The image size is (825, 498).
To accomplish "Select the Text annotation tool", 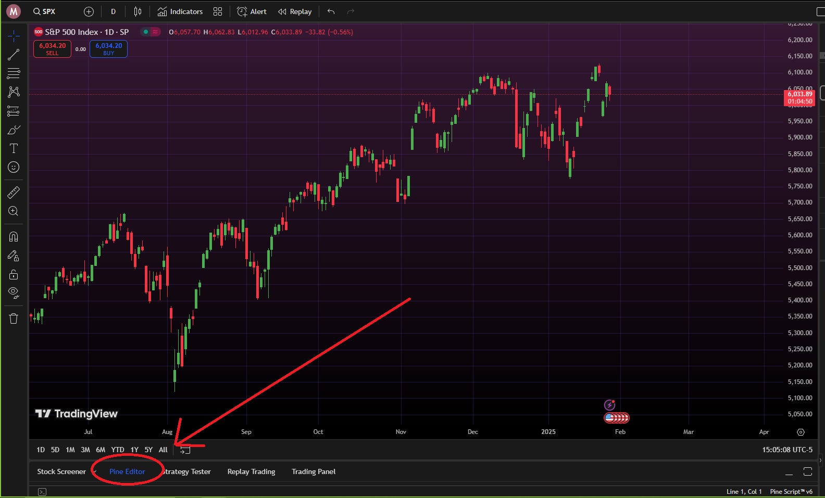I will [x=14, y=148].
